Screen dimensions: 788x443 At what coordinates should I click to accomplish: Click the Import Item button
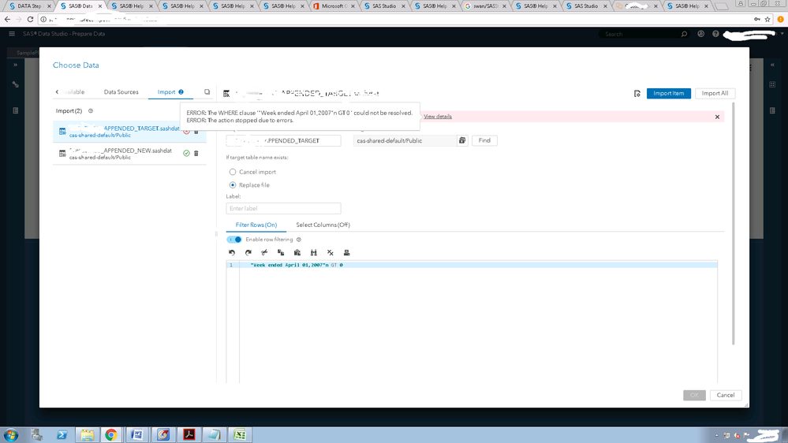(x=668, y=94)
